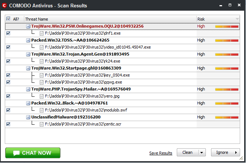
Task: Click the file icon beside vero.jpg
Action: point(41,96)
